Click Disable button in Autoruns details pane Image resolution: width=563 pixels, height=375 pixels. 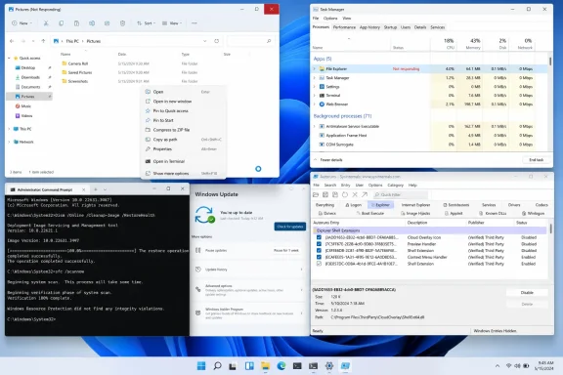pos(527,293)
